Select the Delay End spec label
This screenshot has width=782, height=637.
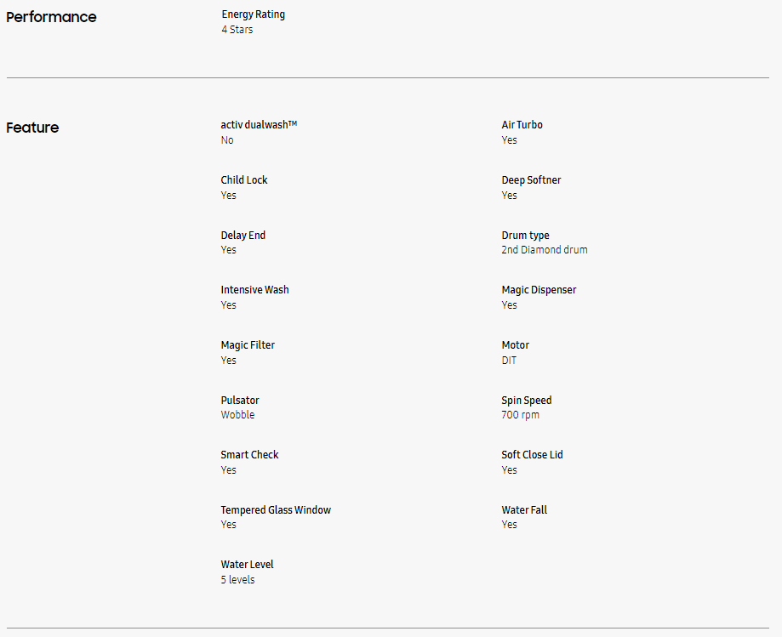pos(243,236)
